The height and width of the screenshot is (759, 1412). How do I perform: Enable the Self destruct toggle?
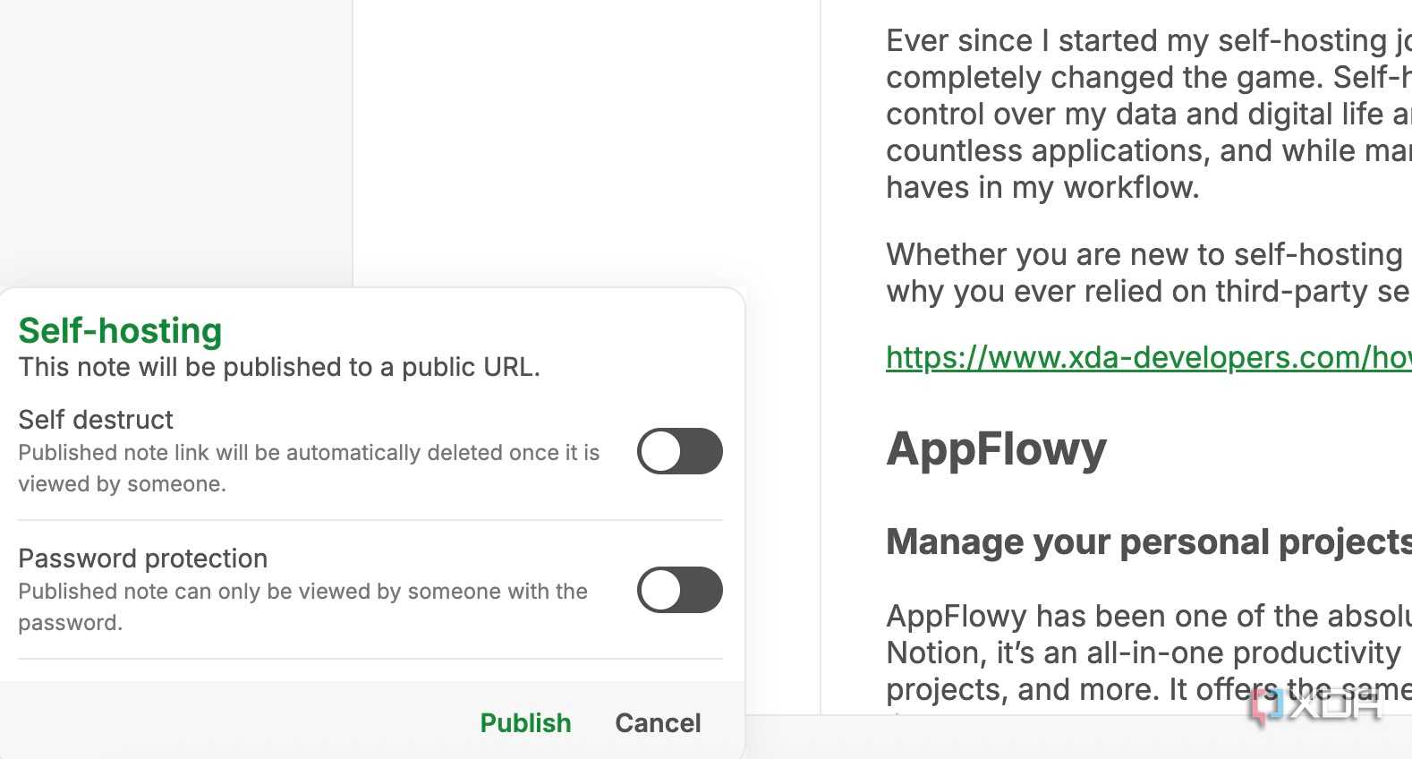coord(679,451)
